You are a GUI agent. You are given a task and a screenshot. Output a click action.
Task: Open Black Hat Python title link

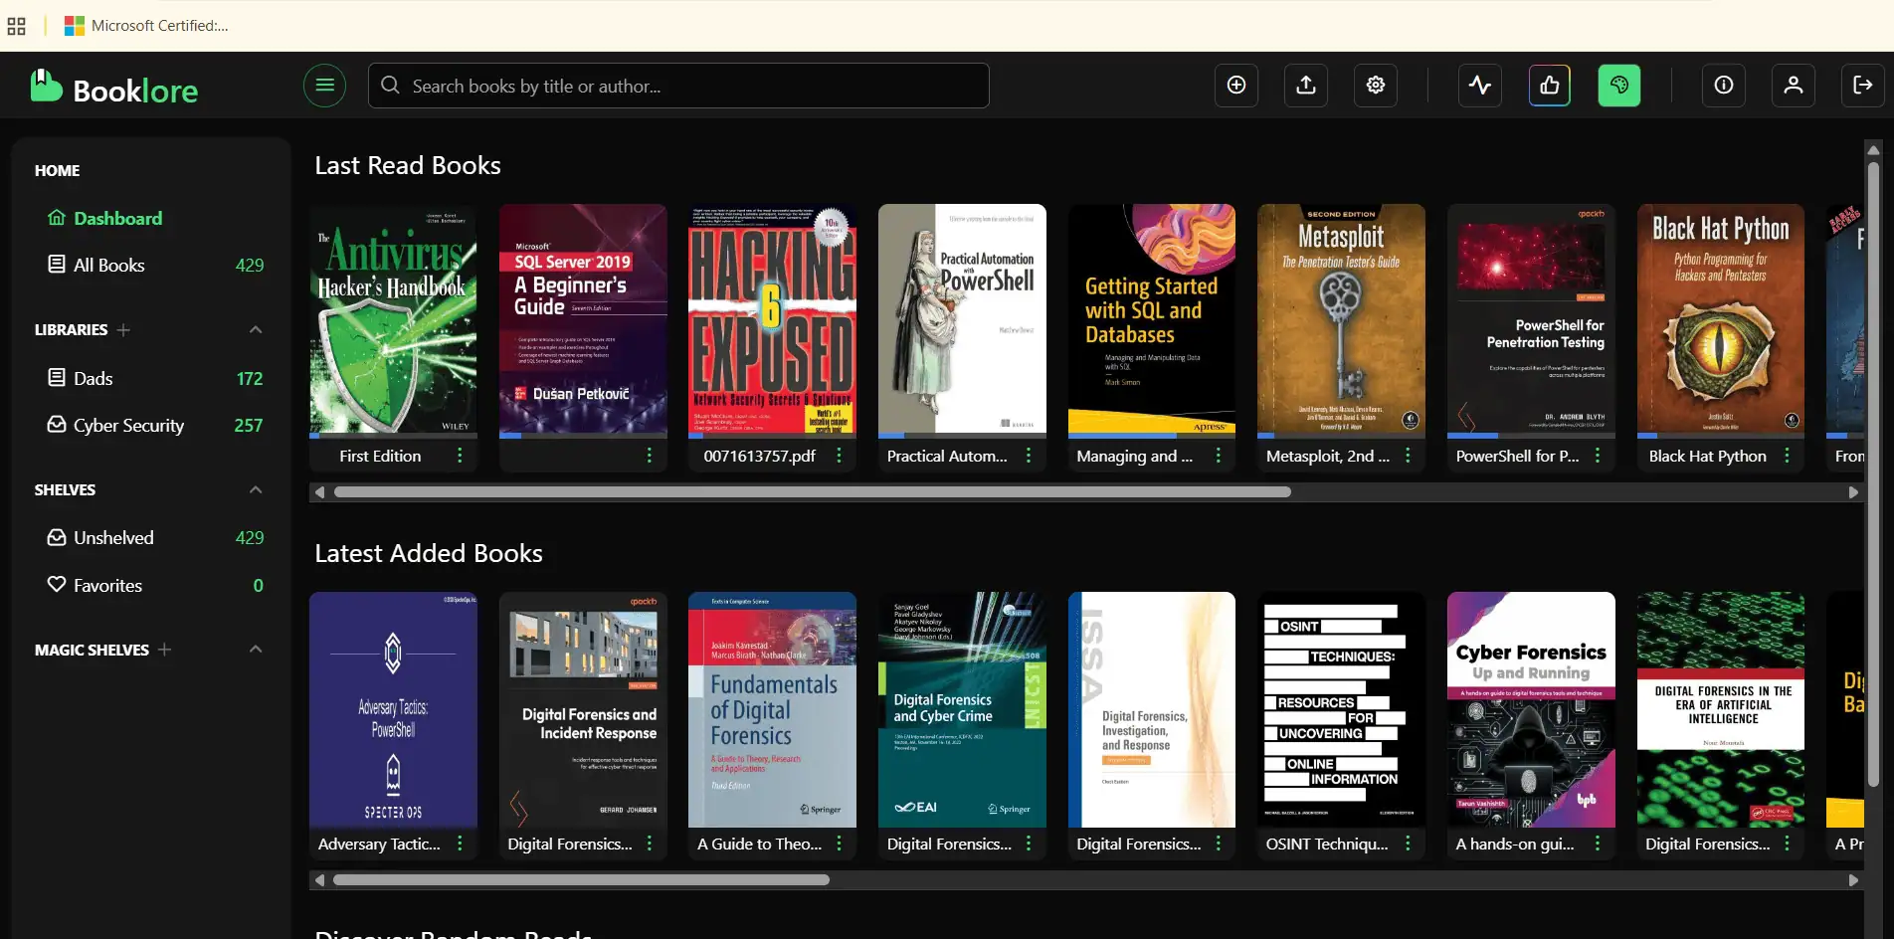[1707, 456]
